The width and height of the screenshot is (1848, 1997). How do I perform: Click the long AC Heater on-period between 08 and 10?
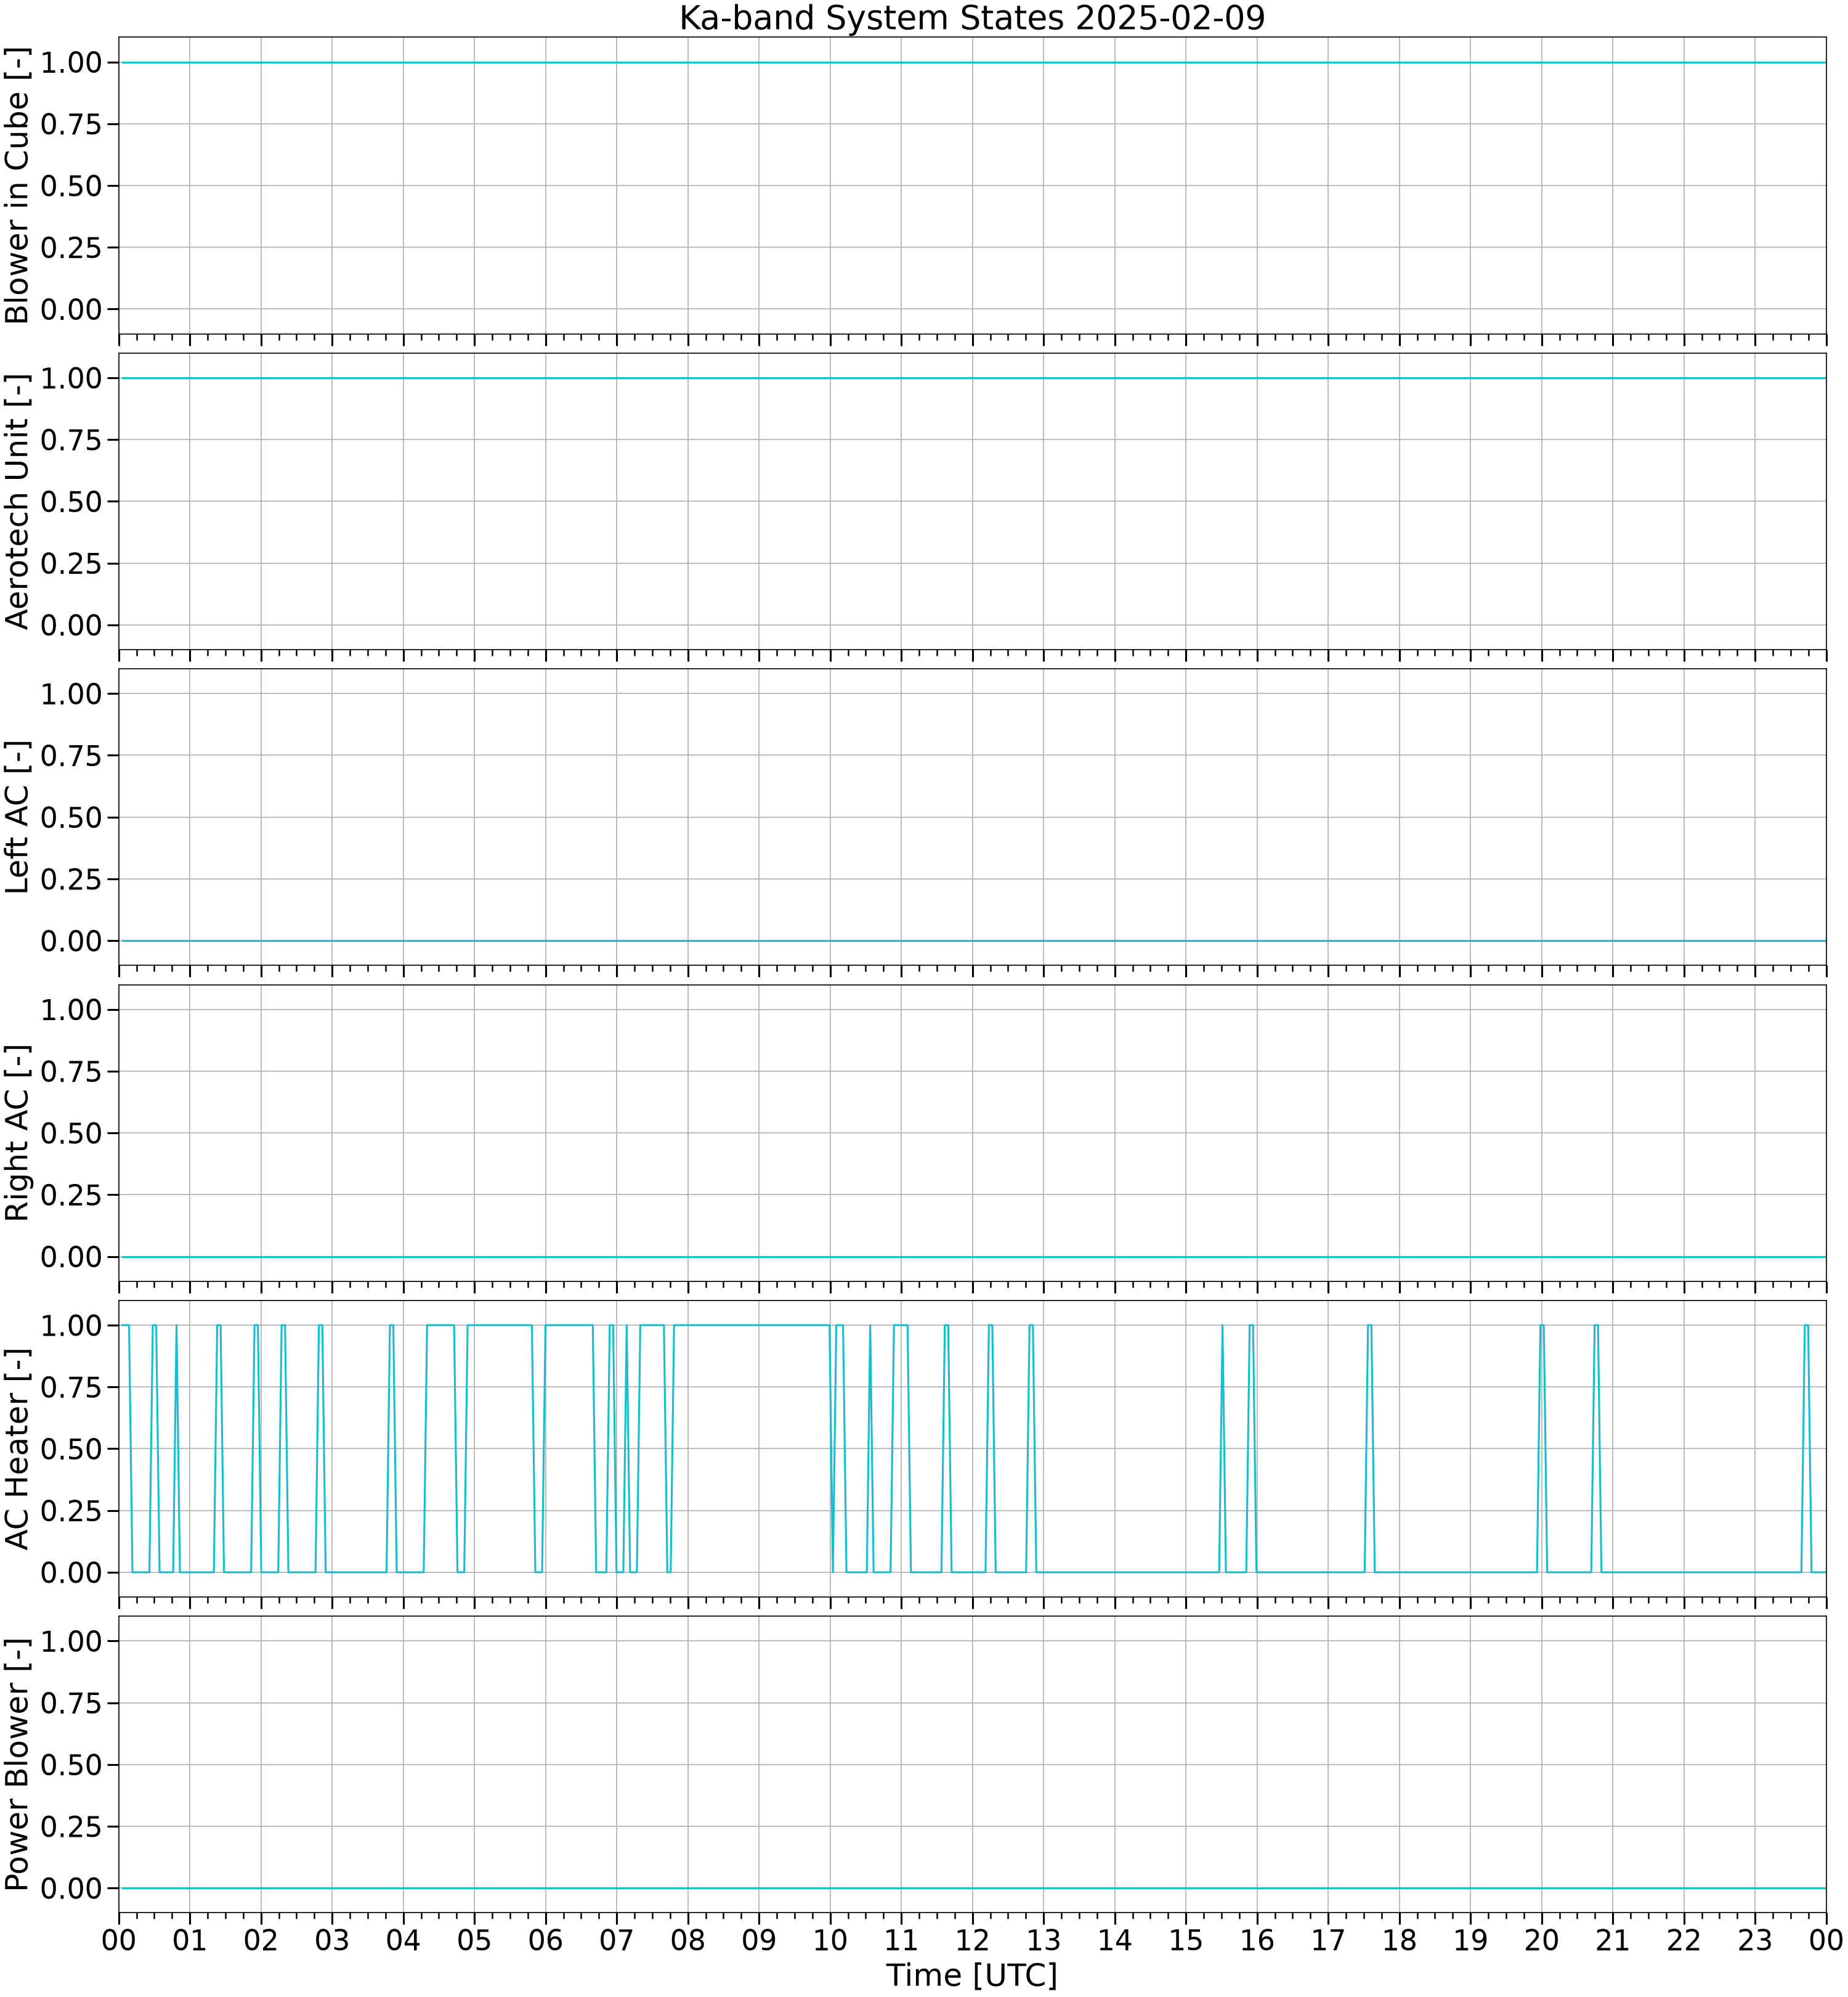click(752, 1326)
